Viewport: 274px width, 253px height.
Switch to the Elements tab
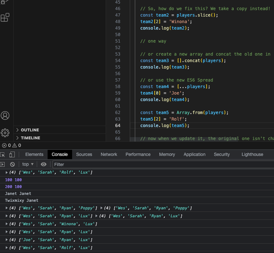pyautogui.click(x=34, y=154)
